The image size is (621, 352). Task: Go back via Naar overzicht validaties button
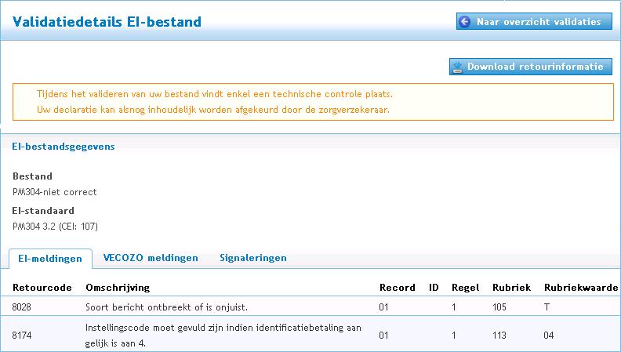tap(534, 21)
